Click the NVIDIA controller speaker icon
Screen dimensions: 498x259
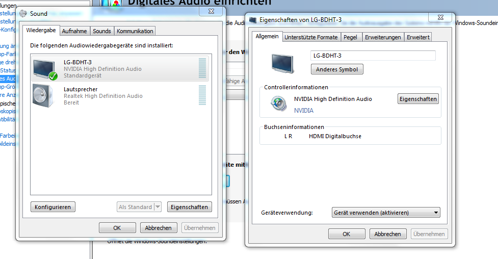[278, 103]
